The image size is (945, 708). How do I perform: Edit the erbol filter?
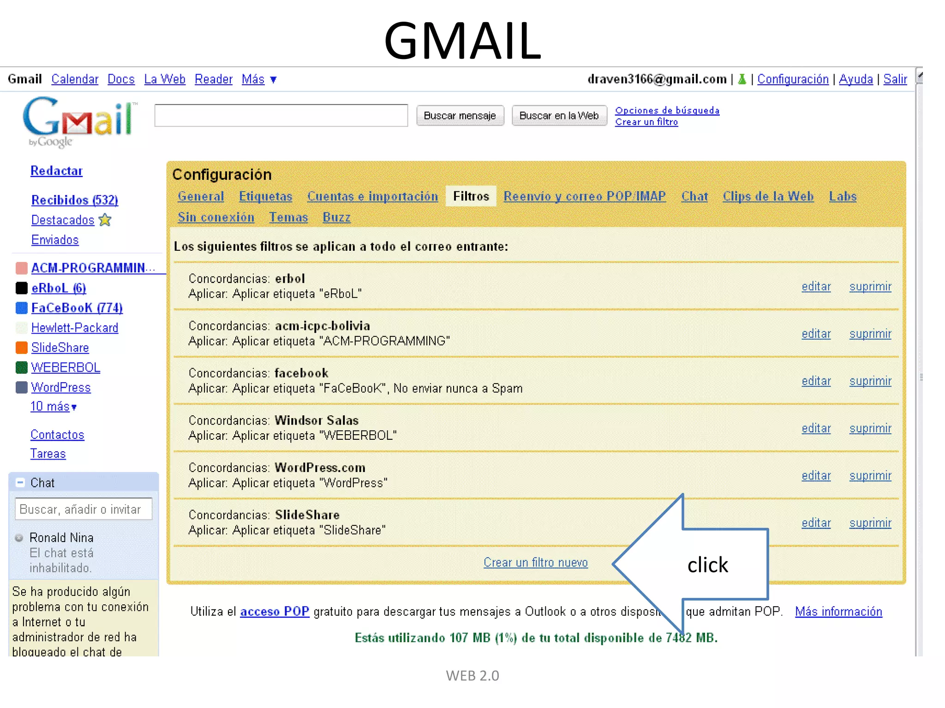tap(816, 286)
